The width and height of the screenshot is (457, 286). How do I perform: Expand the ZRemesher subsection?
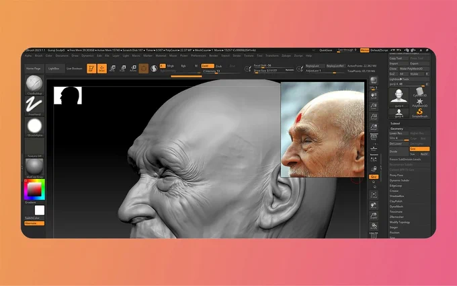[x=397, y=217]
